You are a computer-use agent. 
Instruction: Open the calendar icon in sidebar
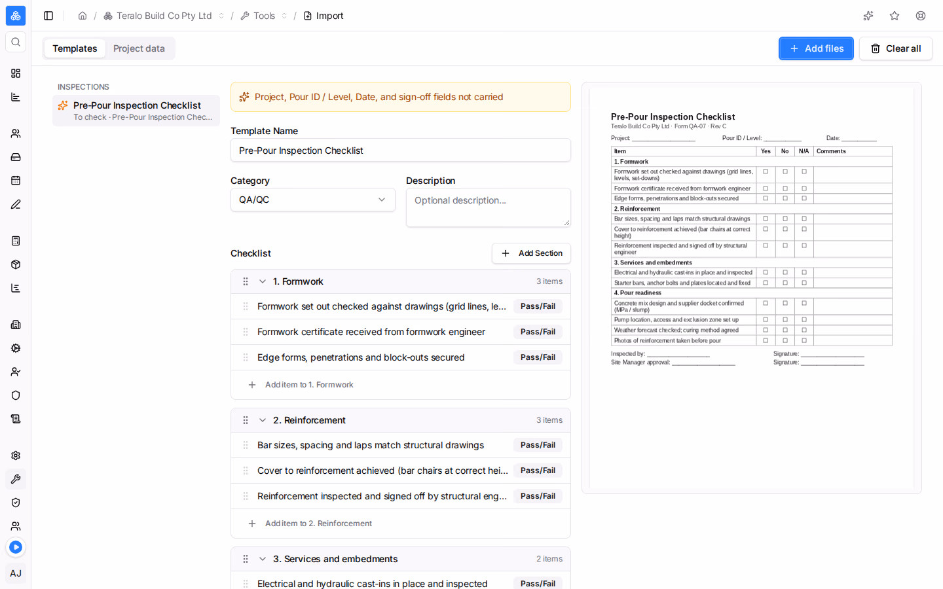tap(16, 181)
